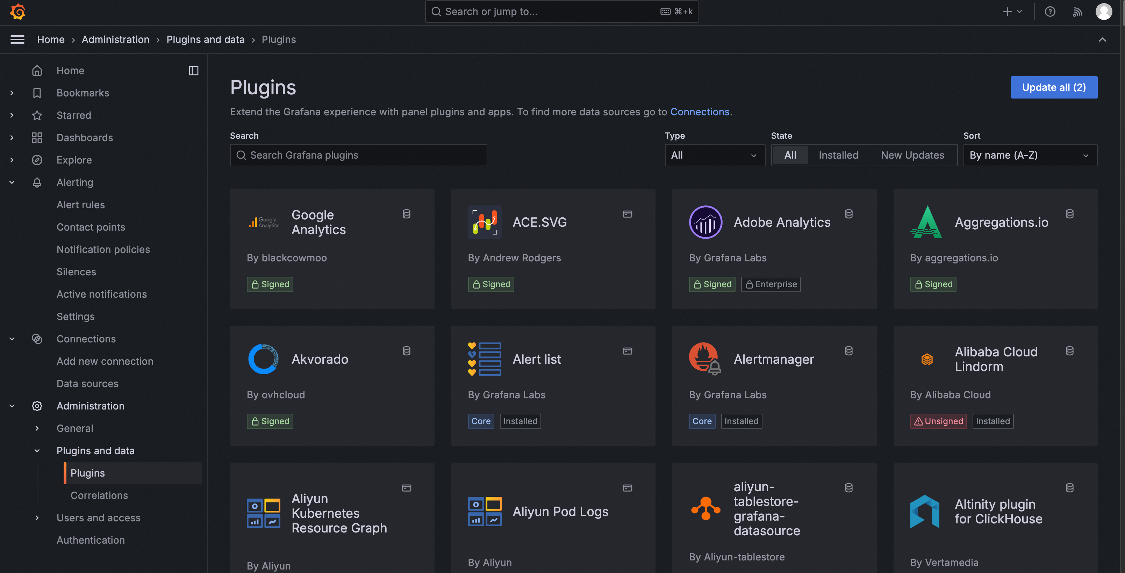Click the user profile avatar
The image size is (1125, 573).
tap(1104, 12)
